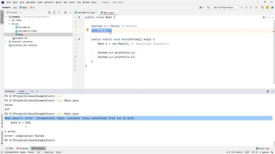Click run gutter icon beside main method
Image resolution: width=275 pixels, height=154 pixels.
[x=79, y=39]
